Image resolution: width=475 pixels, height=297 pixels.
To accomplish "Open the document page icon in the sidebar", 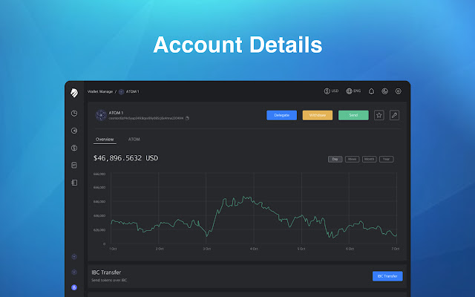I will pyautogui.click(x=74, y=165).
